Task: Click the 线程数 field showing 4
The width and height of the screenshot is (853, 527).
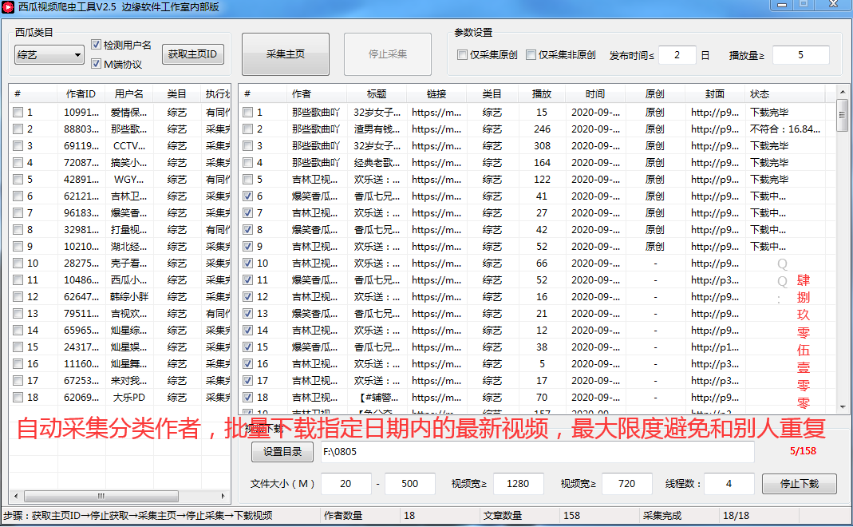Action: click(729, 483)
